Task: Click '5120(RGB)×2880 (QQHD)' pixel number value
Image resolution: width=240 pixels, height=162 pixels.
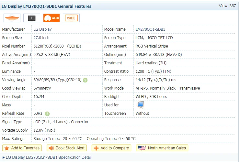Action: [x=57, y=46]
